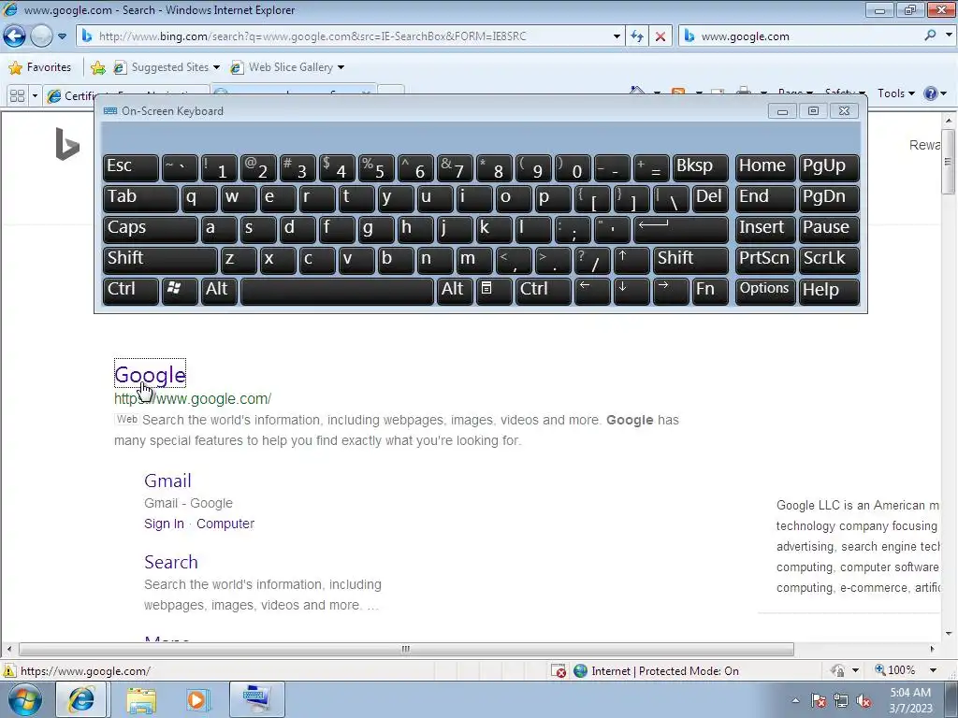Follow the green https://www.google.com/ URL

pyautogui.click(x=193, y=398)
